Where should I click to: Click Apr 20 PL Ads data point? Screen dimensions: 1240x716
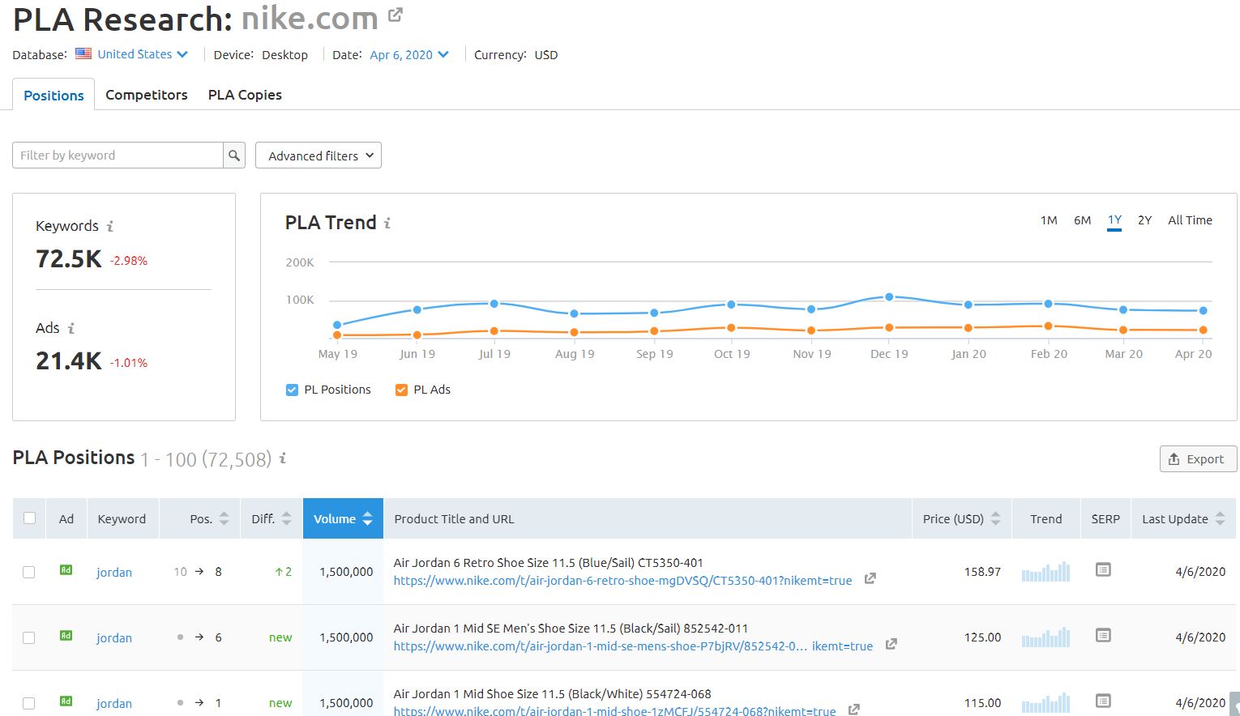pyautogui.click(x=1204, y=330)
